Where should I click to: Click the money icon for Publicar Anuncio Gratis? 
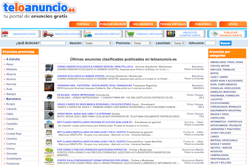(215, 34)
